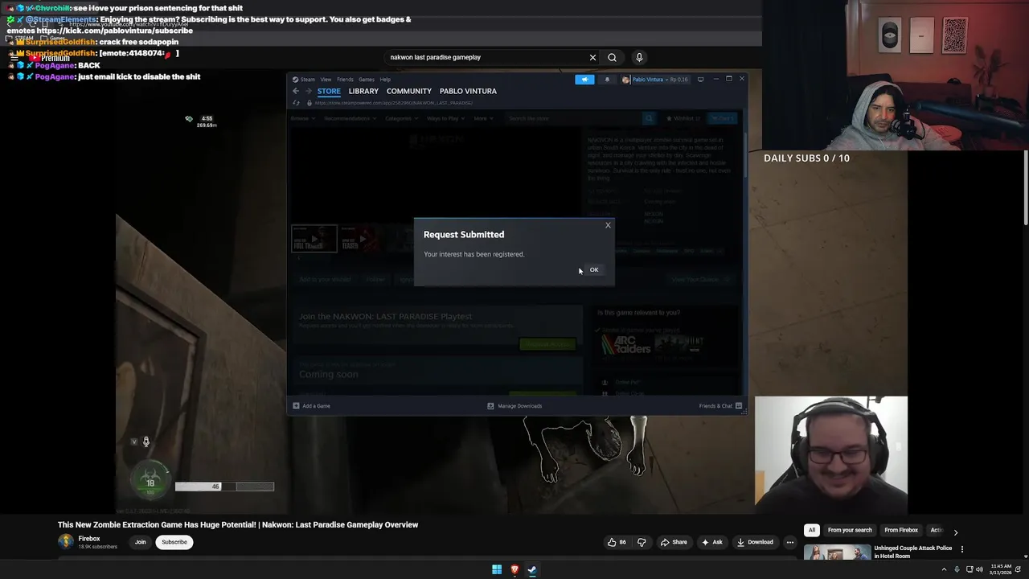The width and height of the screenshot is (1029, 579).
Task: Click Add a Game in Steam footer
Action: tap(312, 406)
